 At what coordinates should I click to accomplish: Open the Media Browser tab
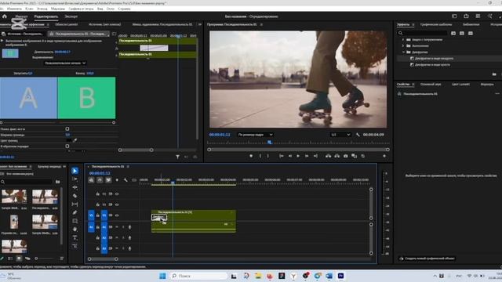tap(49, 167)
